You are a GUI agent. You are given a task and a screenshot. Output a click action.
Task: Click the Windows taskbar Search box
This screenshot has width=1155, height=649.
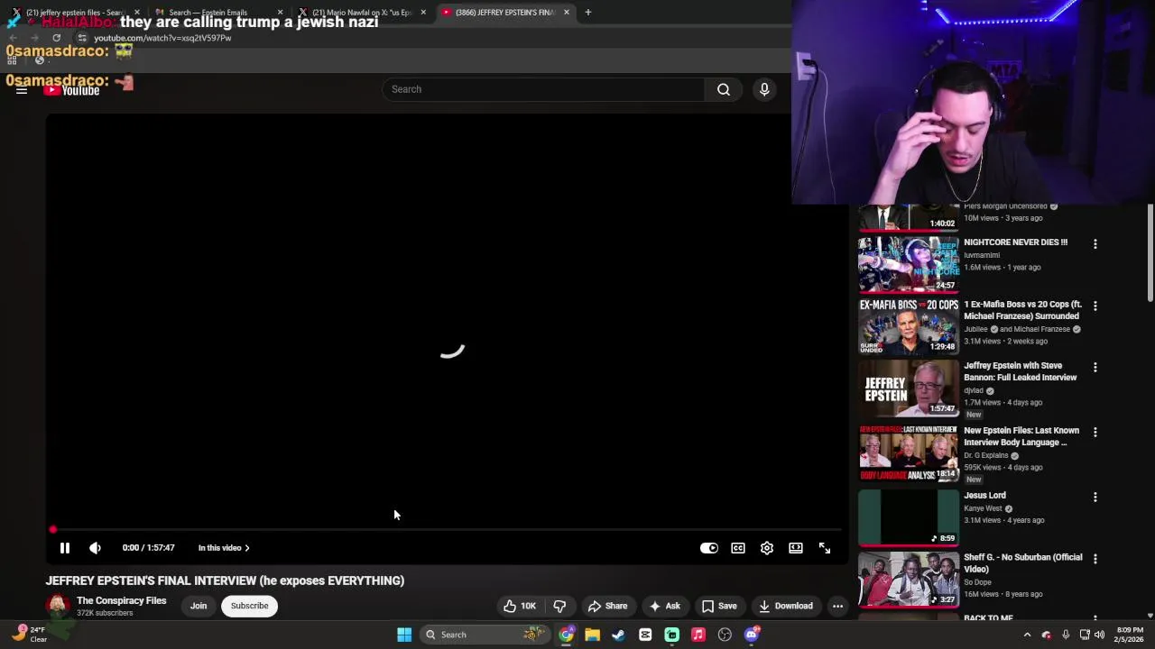click(x=484, y=635)
